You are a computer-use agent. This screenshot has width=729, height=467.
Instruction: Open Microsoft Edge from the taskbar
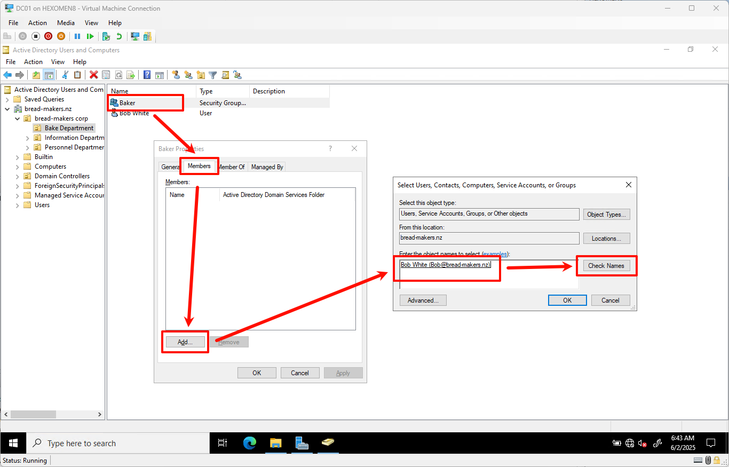click(250, 443)
